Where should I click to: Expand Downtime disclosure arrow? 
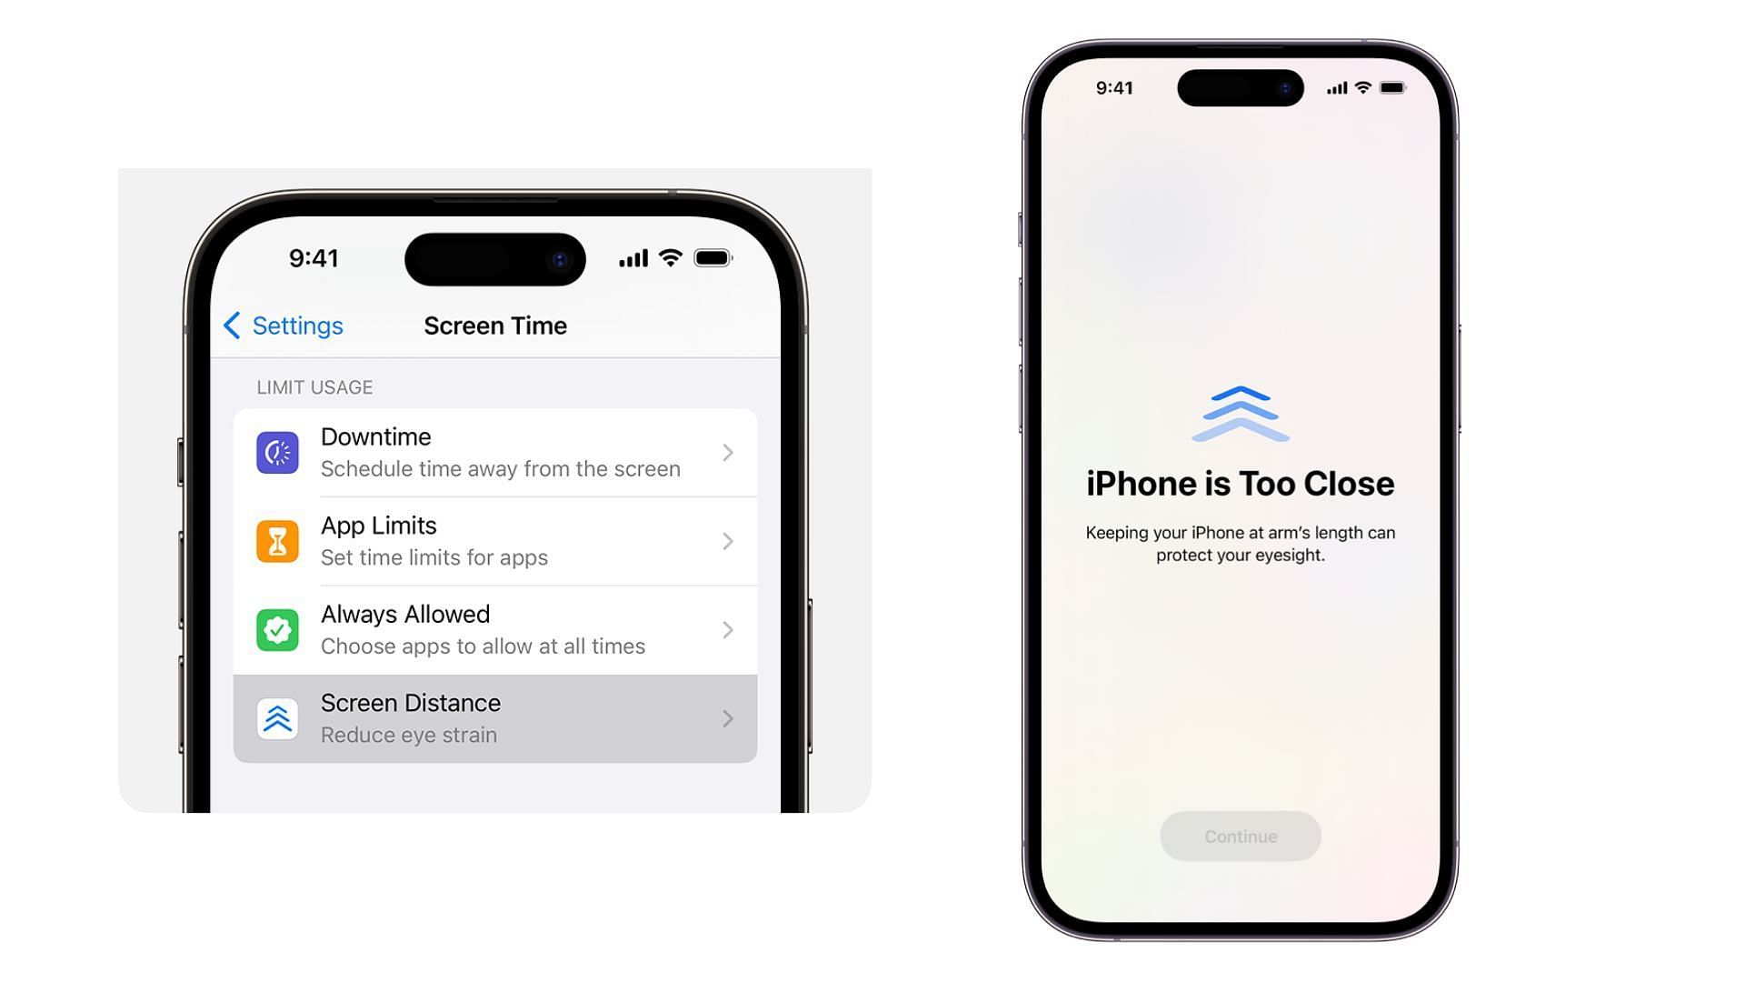point(727,452)
